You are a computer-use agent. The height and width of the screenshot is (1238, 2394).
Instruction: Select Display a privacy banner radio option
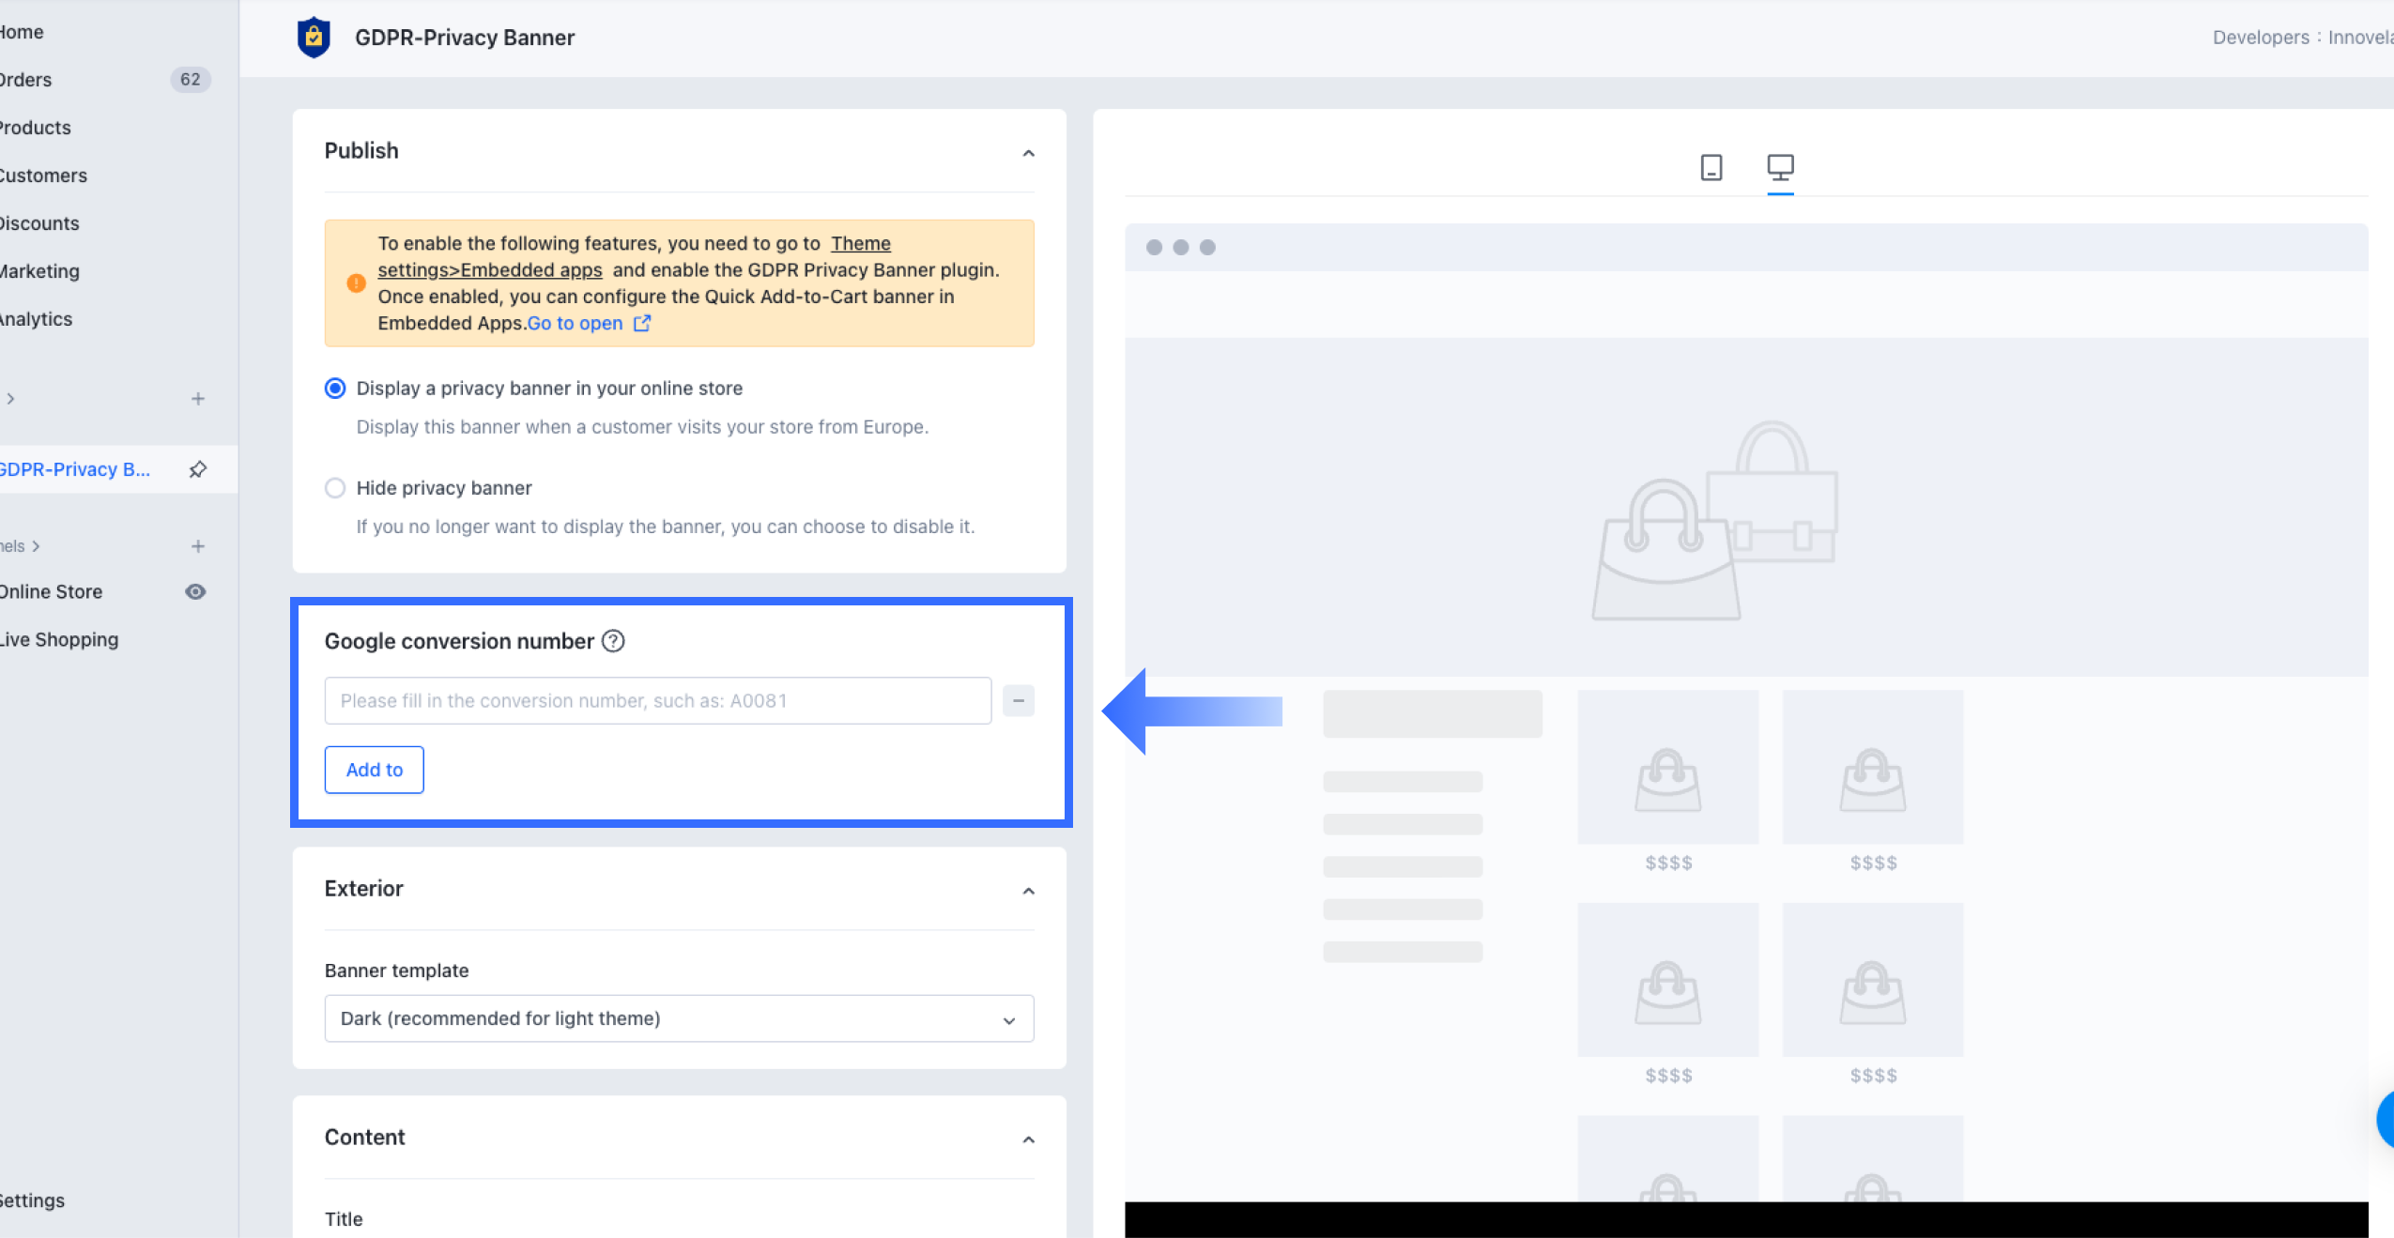coord(335,389)
